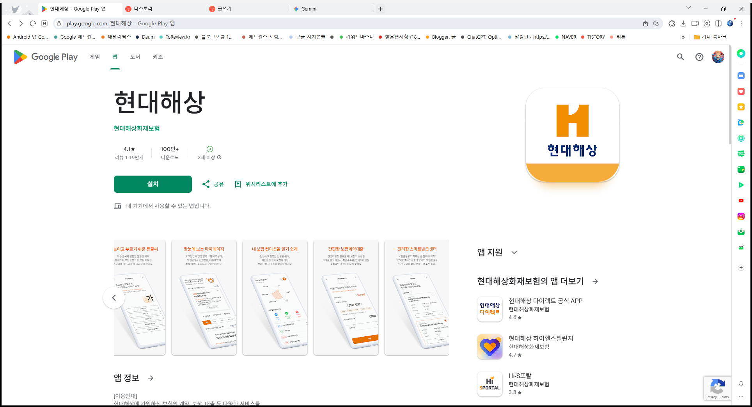Expand the 앱 지원 section chevron
Image resolution: width=752 pixels, height=407 pixels.
(514, 252)
